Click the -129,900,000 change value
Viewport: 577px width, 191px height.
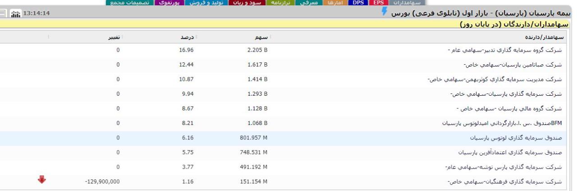click(102, 182)
